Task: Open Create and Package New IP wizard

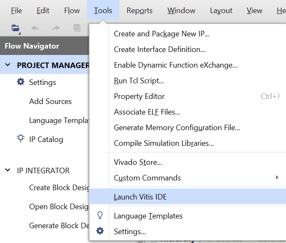Action: tap(162, 34)
